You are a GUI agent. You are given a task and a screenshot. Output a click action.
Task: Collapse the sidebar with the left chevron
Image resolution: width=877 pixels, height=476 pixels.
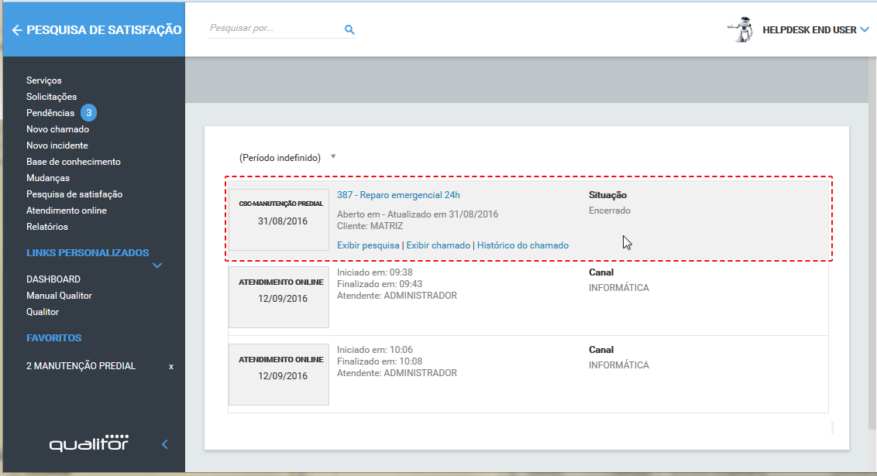[x=164, y=444]
